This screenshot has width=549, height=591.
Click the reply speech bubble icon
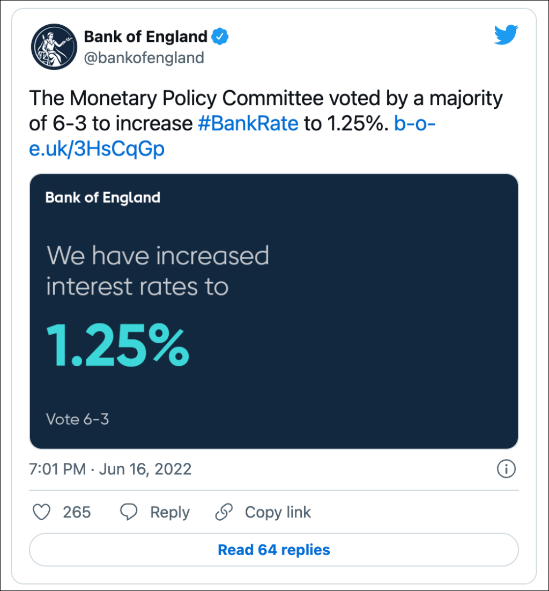click(x=129, y=512)
